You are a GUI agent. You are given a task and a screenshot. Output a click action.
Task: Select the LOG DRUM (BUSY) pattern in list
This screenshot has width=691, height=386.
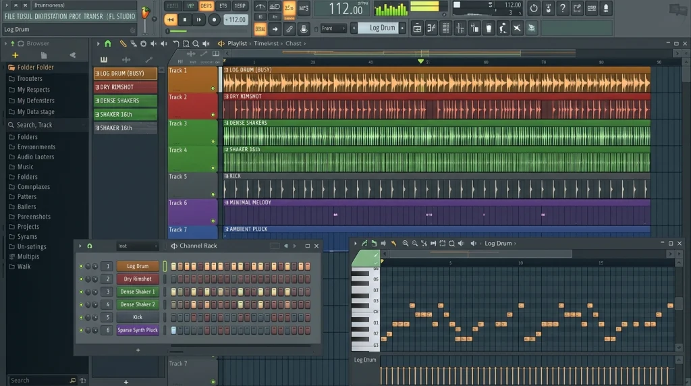tap(125, 74)
